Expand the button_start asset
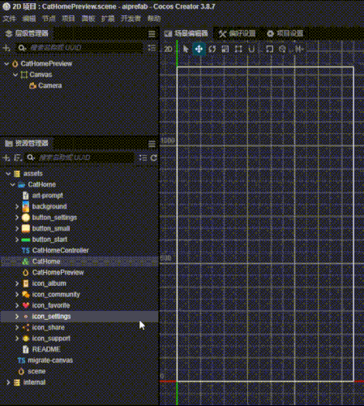 tap(17, 240)
